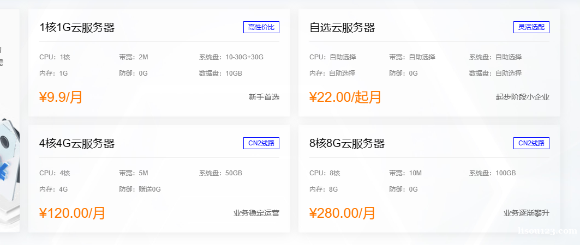
Task: Open the 8核8G云服务器 plan title
Action: click(x=347, y=144)
